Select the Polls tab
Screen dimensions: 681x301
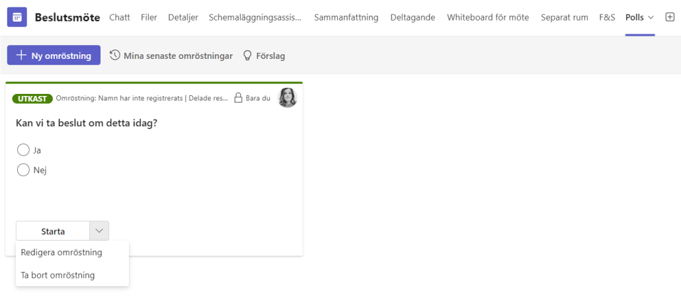click(635, 17)
